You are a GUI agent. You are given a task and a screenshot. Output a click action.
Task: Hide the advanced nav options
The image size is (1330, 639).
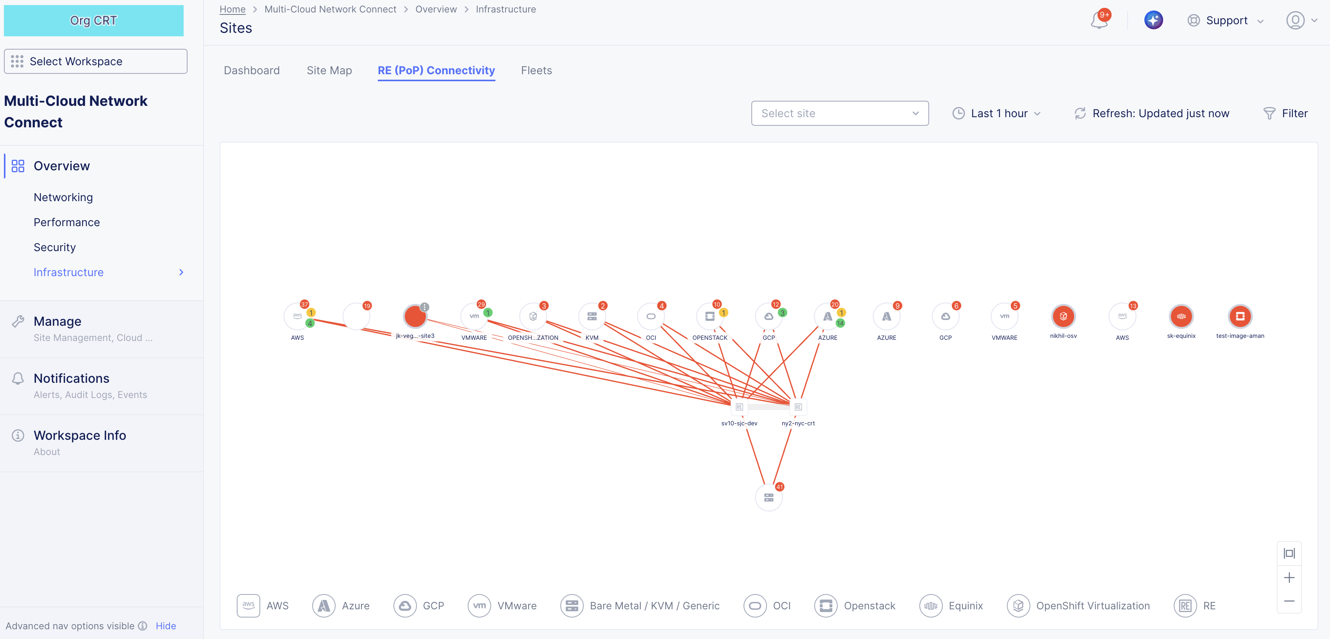point(165,626)
